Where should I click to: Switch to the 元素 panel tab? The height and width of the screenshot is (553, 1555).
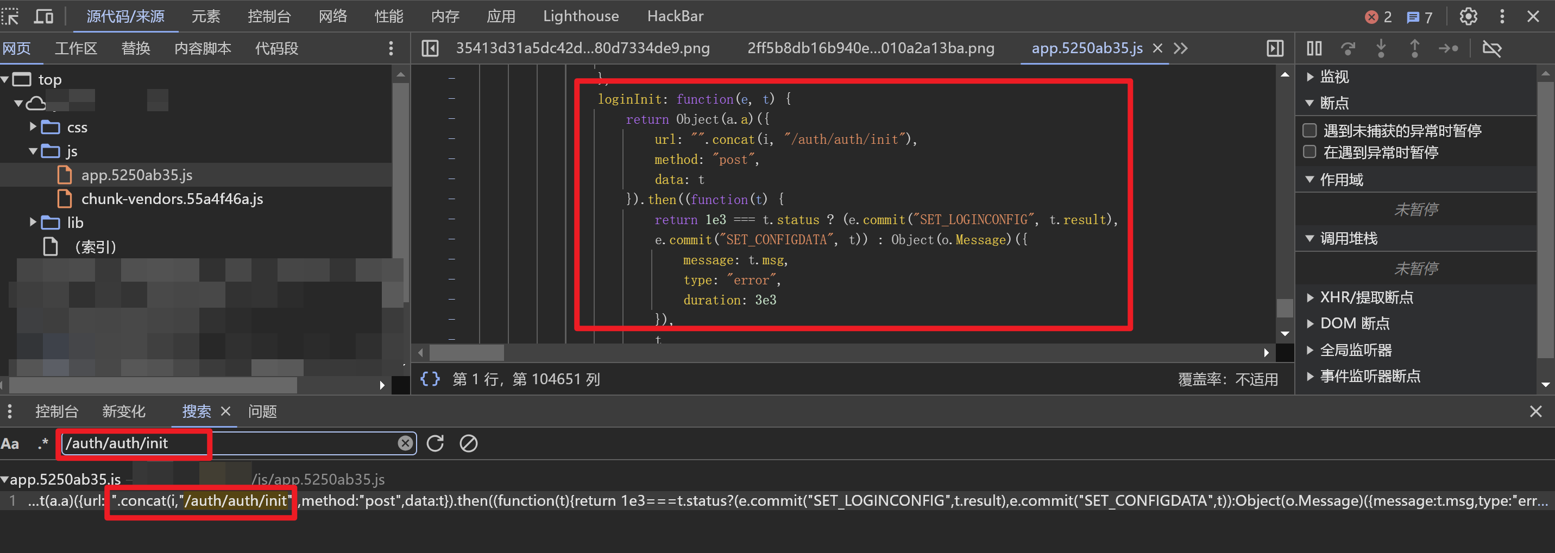coord(206,16)
